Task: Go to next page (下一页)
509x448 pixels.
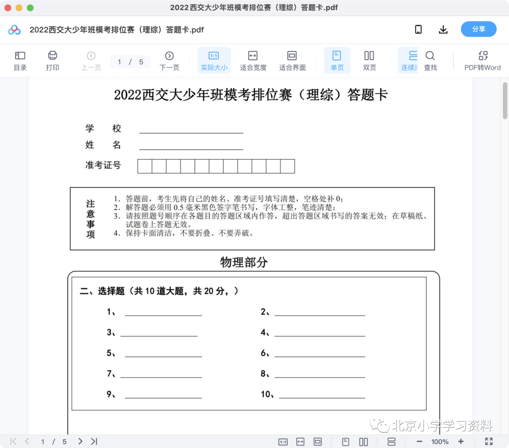Action: pyautogui.click(x=170, y=61)
